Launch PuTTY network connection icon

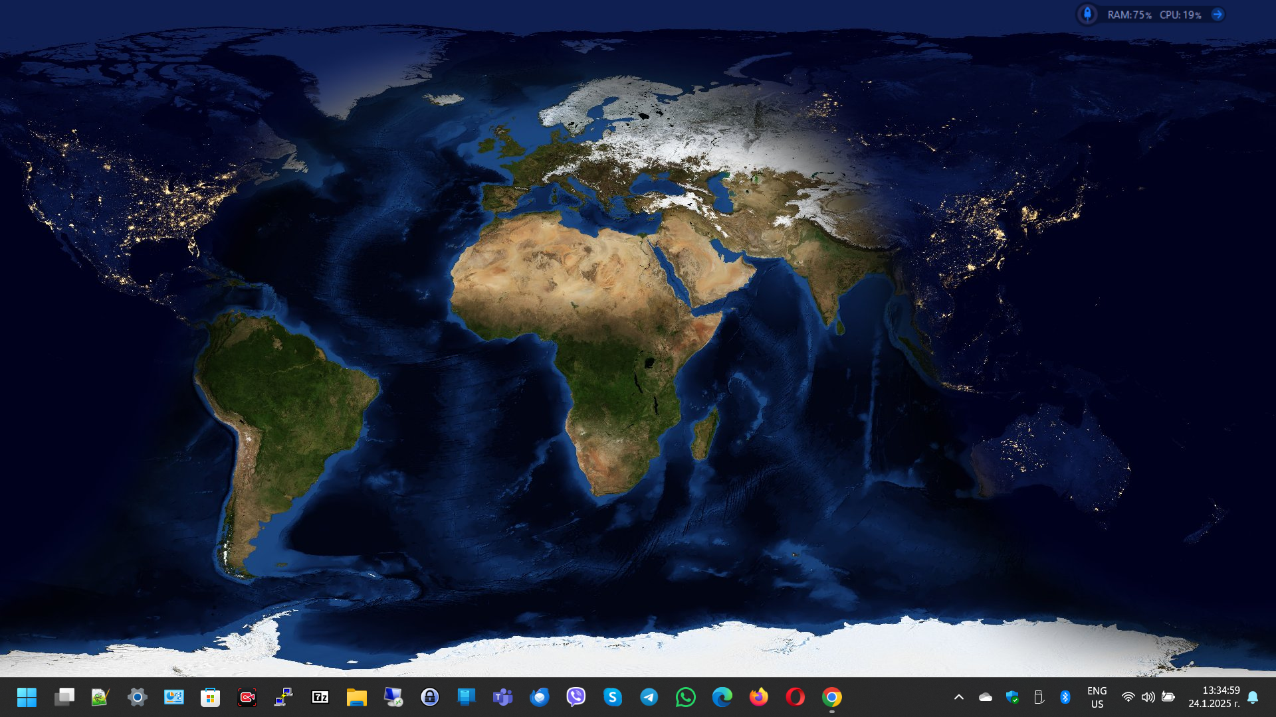(284, 697)
